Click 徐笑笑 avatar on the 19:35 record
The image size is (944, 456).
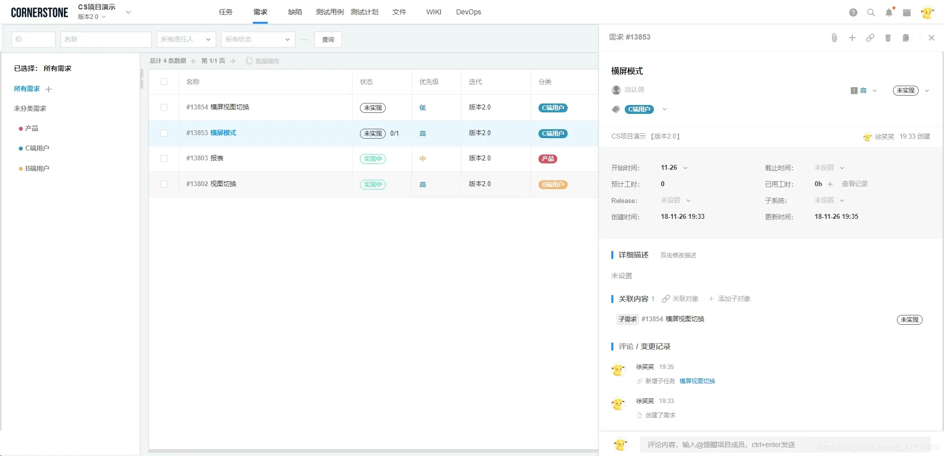point(618,369)
